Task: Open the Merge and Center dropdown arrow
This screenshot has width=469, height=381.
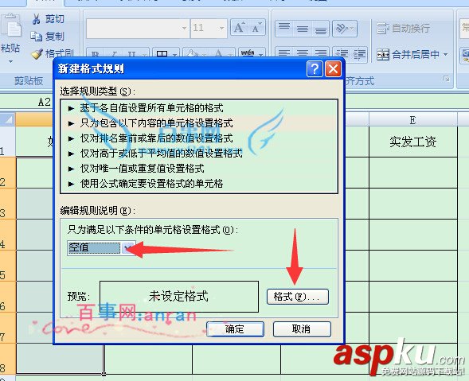Action: coord(446,54)
